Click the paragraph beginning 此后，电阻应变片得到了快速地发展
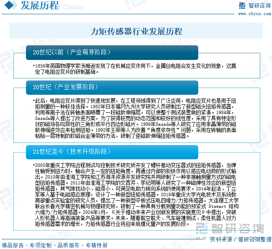The height and width of the screenshot is (249, 272). (135, 118)
